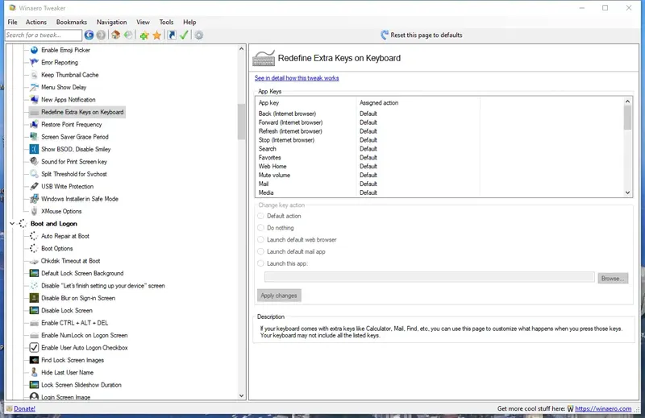Select the Do nothing radio button
The image size is (645, 418).
pos(260,228)
